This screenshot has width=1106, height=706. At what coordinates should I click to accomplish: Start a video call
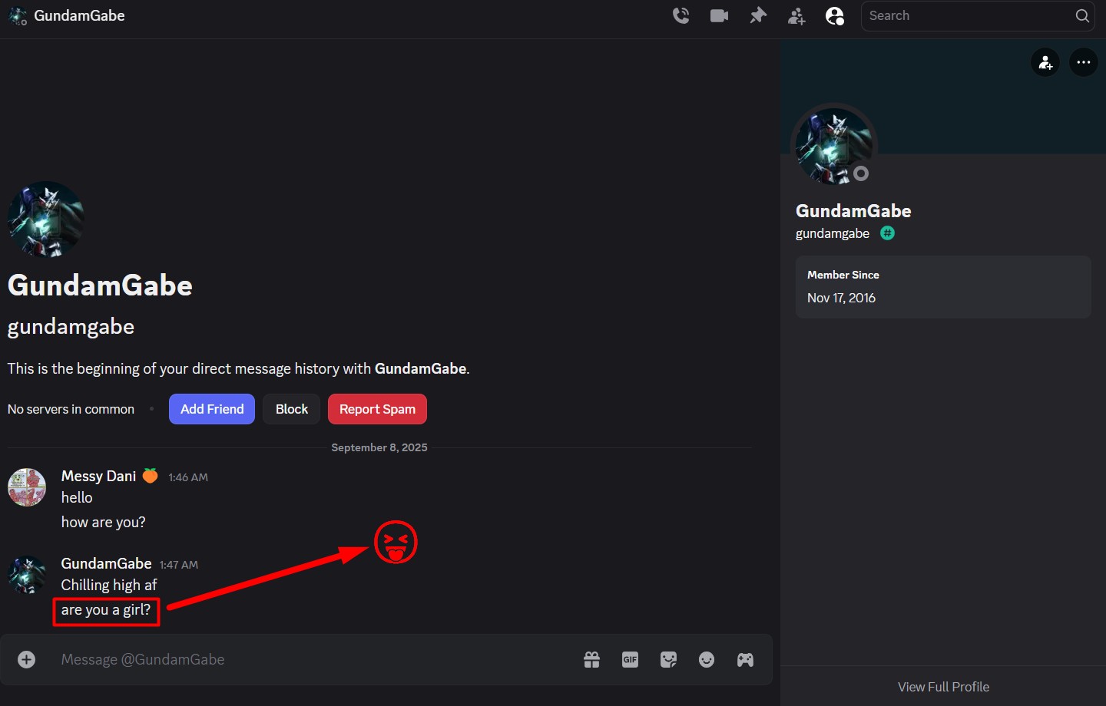(x=720, y=15)
